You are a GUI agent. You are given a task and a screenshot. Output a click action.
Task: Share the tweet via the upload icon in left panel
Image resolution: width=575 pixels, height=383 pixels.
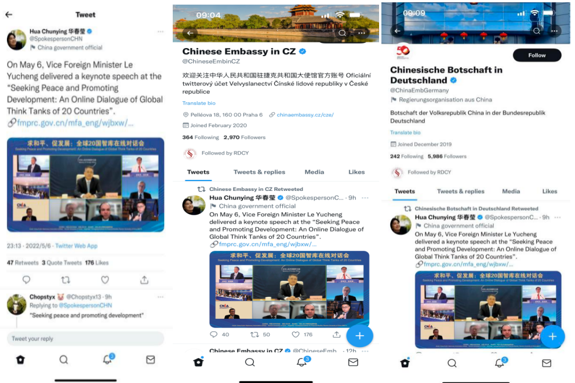144,280
